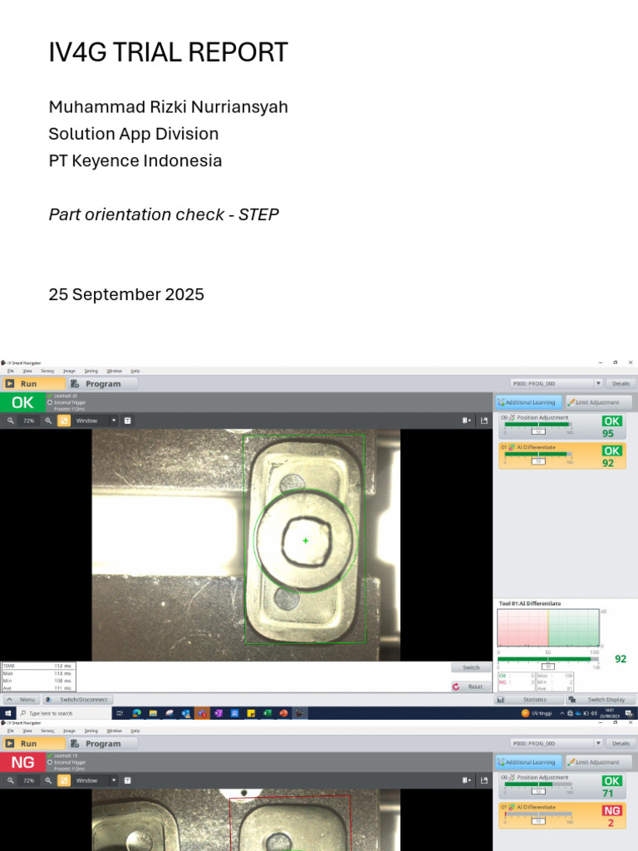Click the Switch button
The height and width of the screenshot is (851, 638).
471,667
